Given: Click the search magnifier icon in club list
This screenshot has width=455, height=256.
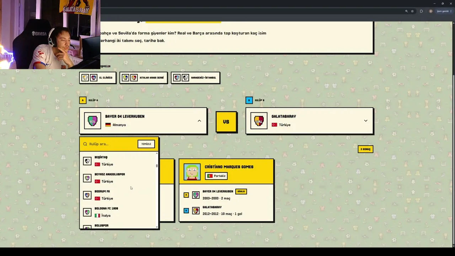Looking at the screenshot, I should (85, 144).
